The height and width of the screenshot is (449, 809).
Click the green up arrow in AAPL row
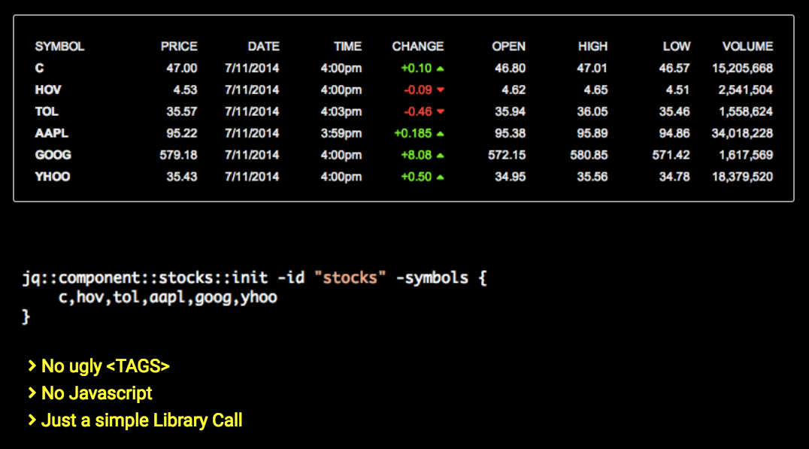point(441,134)
